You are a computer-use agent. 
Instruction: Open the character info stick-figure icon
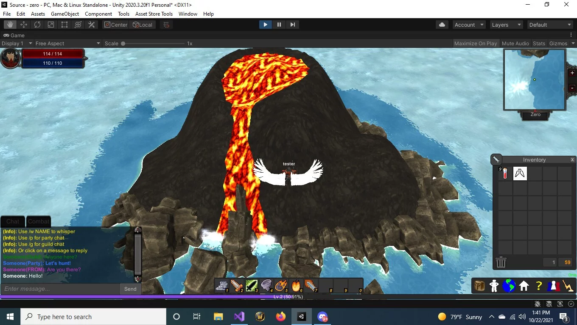click(x=494, y=286)
